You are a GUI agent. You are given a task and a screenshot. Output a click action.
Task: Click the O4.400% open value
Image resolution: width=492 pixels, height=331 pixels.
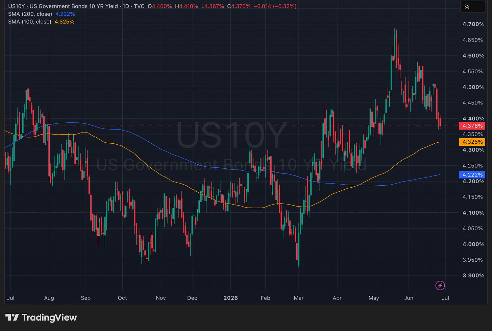[160, 6]
